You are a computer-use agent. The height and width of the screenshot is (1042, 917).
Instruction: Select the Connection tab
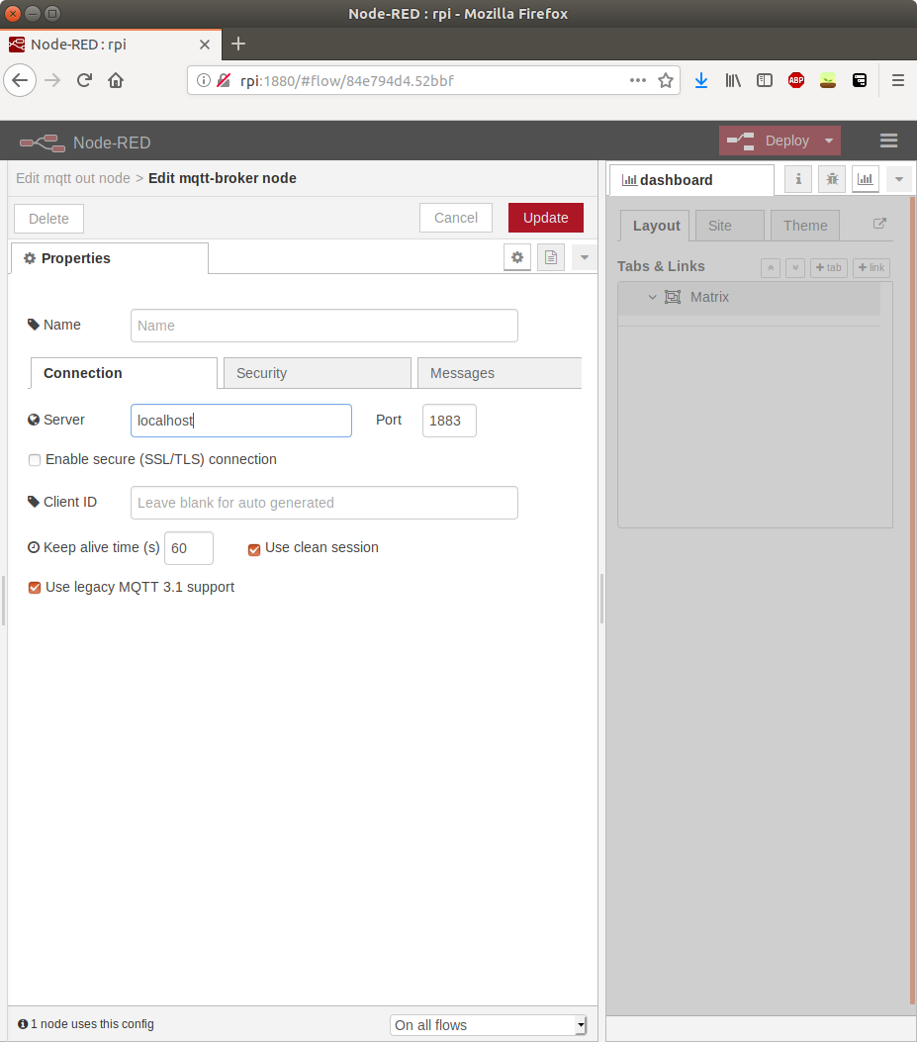coord(124,373)
